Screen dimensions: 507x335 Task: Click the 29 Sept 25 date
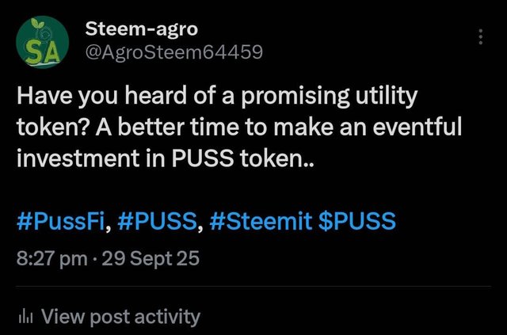[151, 257]
